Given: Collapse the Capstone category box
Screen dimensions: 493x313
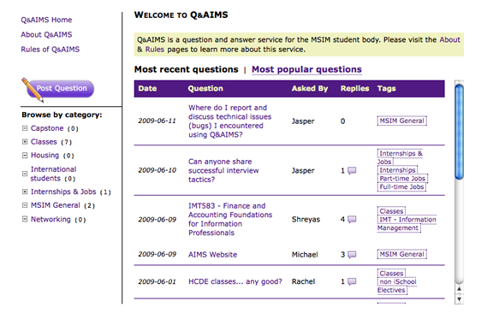Looking at the screenshot, I should pos(25,128).
